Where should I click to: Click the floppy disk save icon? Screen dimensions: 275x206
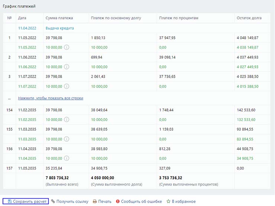(9, 202)
